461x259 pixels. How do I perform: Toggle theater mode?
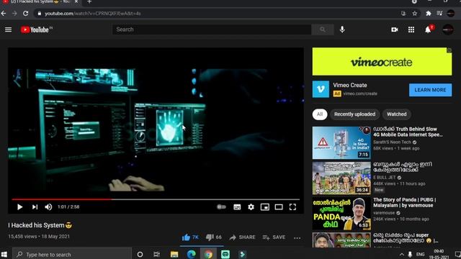[x=279, y=207]
